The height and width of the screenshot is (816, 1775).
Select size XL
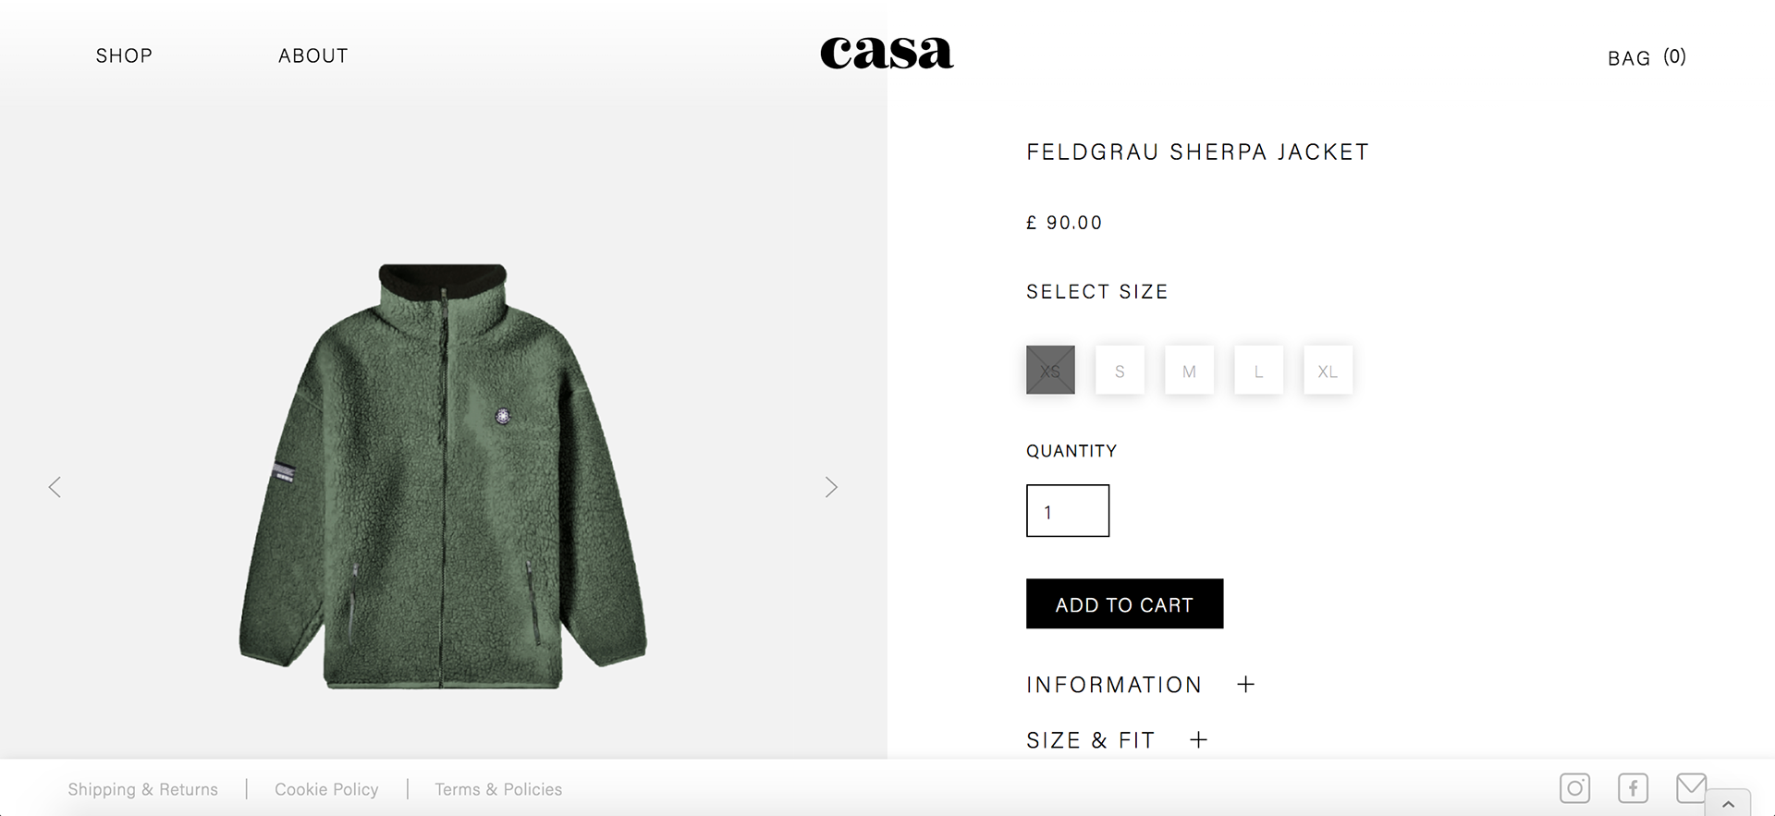pos(1328,371)
